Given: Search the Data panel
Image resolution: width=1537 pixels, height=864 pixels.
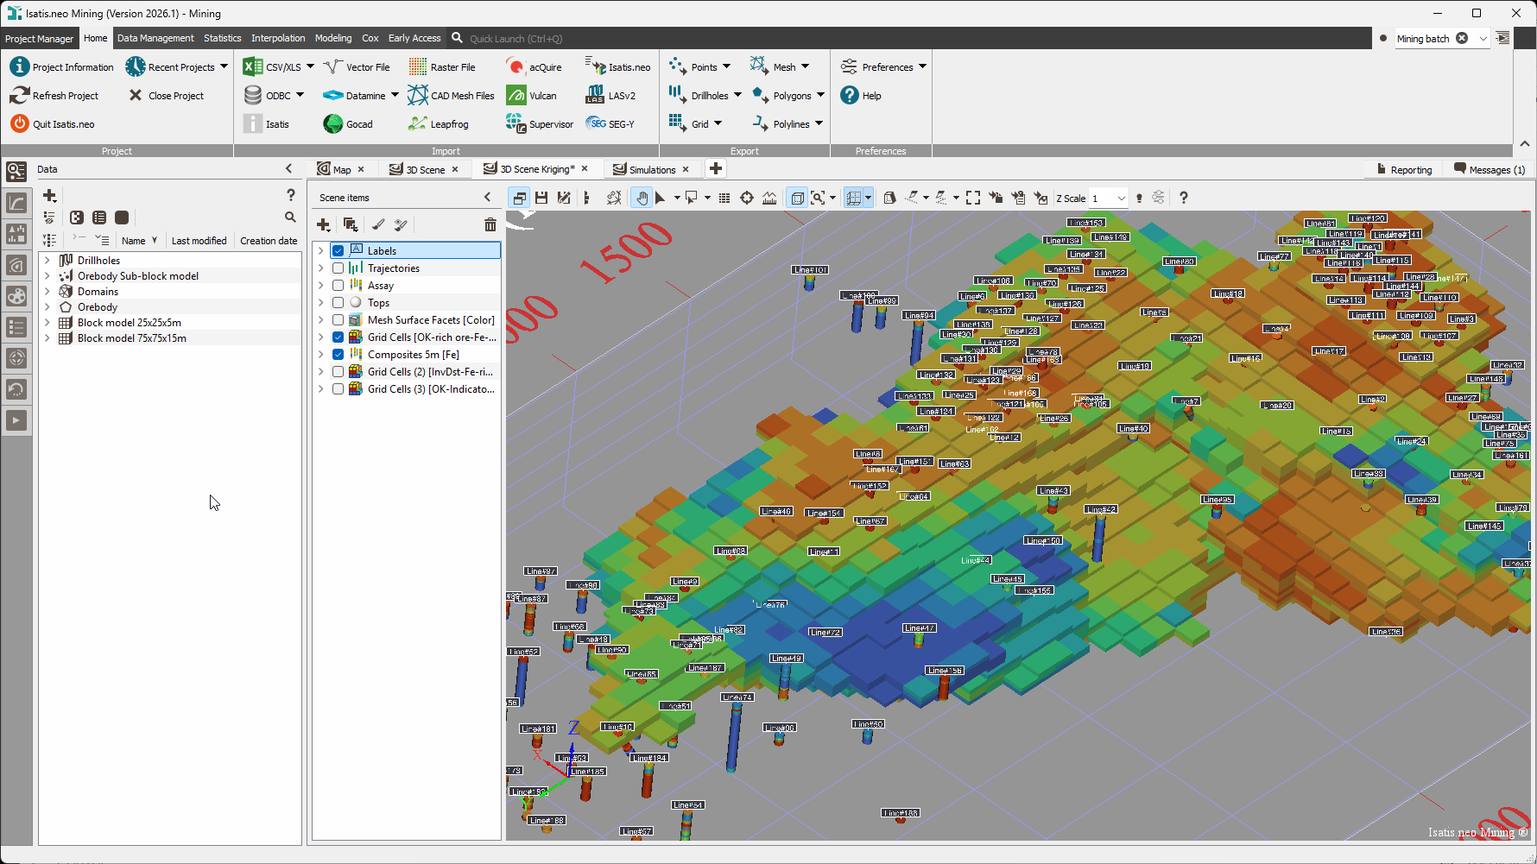Looking at the screenshot, I should tap(290, 218).
